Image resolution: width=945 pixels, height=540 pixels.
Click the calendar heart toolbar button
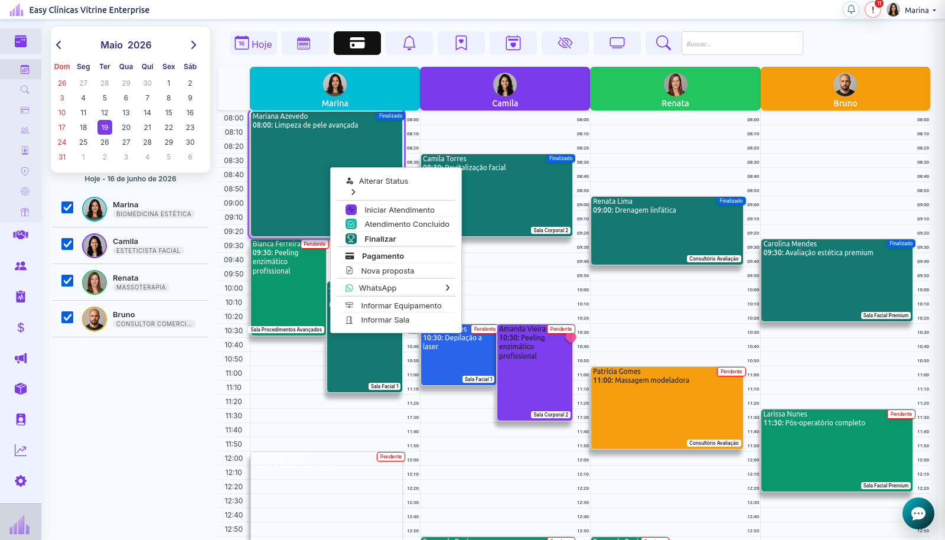pos(513,43)
